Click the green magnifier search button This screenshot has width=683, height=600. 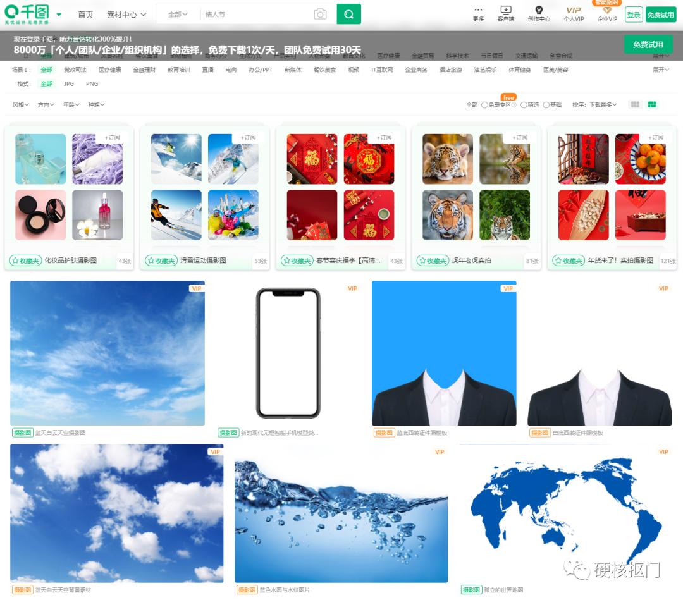pyautogui.click(x=348, y=15)
